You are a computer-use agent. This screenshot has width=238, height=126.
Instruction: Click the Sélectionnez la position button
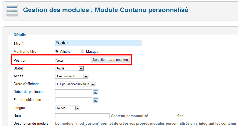coord(110,60)
